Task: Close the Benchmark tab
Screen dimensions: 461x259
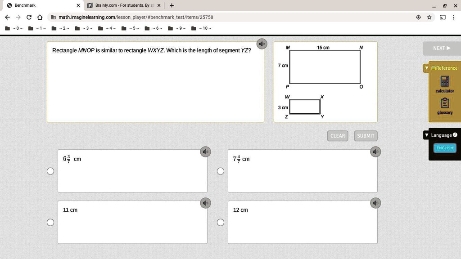Action: coord(78,5)
